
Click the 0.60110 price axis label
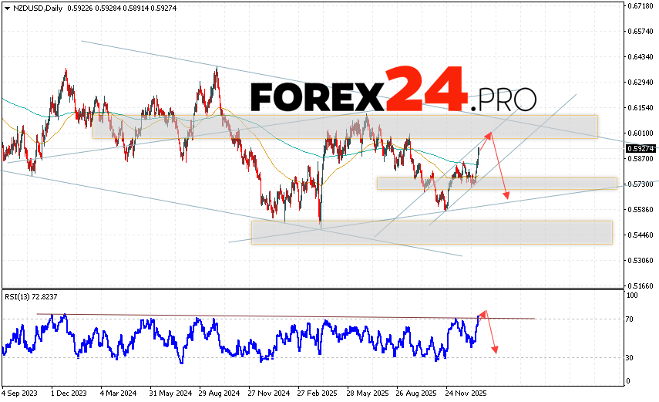[x=641, y=133]
